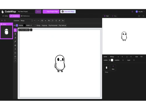Image resolution: width=146 pixels, height=110 pixels.
Task: Select the circle shape tool
Action: pyautogui.click(x=15, y=53)
